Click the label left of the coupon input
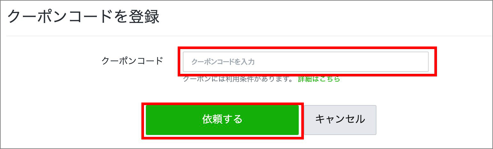 (132, 60)
